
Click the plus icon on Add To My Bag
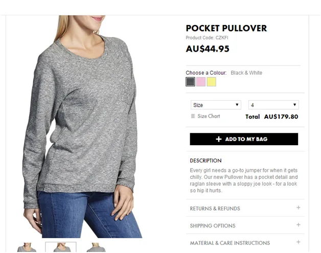(x=219, y=139)
